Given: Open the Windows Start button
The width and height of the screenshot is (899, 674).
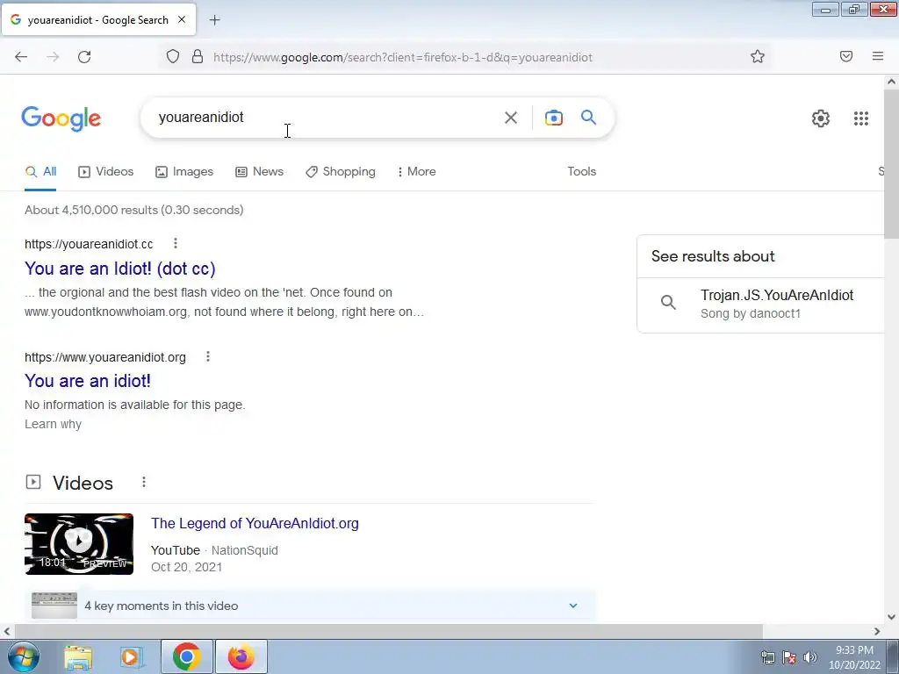Looking at the screenshot, I should [x=23, y=656].
